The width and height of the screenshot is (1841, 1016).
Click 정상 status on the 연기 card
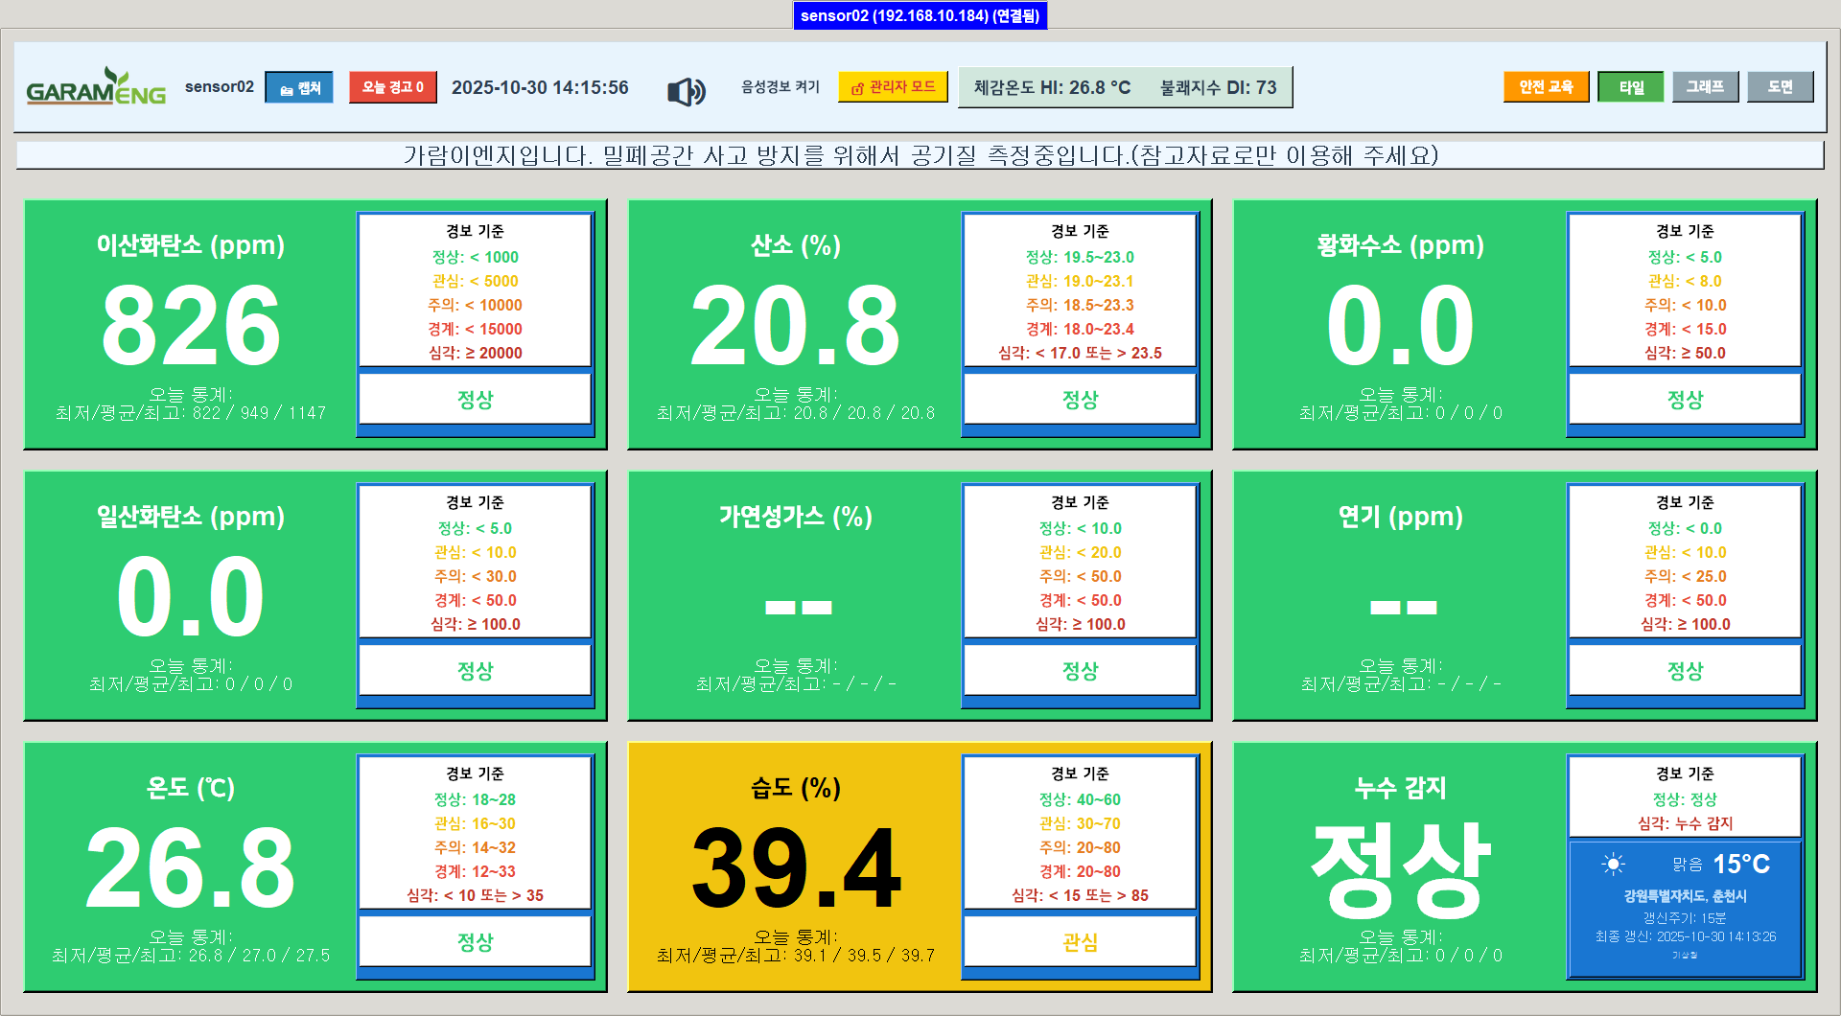pyautogui.click(x=1684, y=671)
